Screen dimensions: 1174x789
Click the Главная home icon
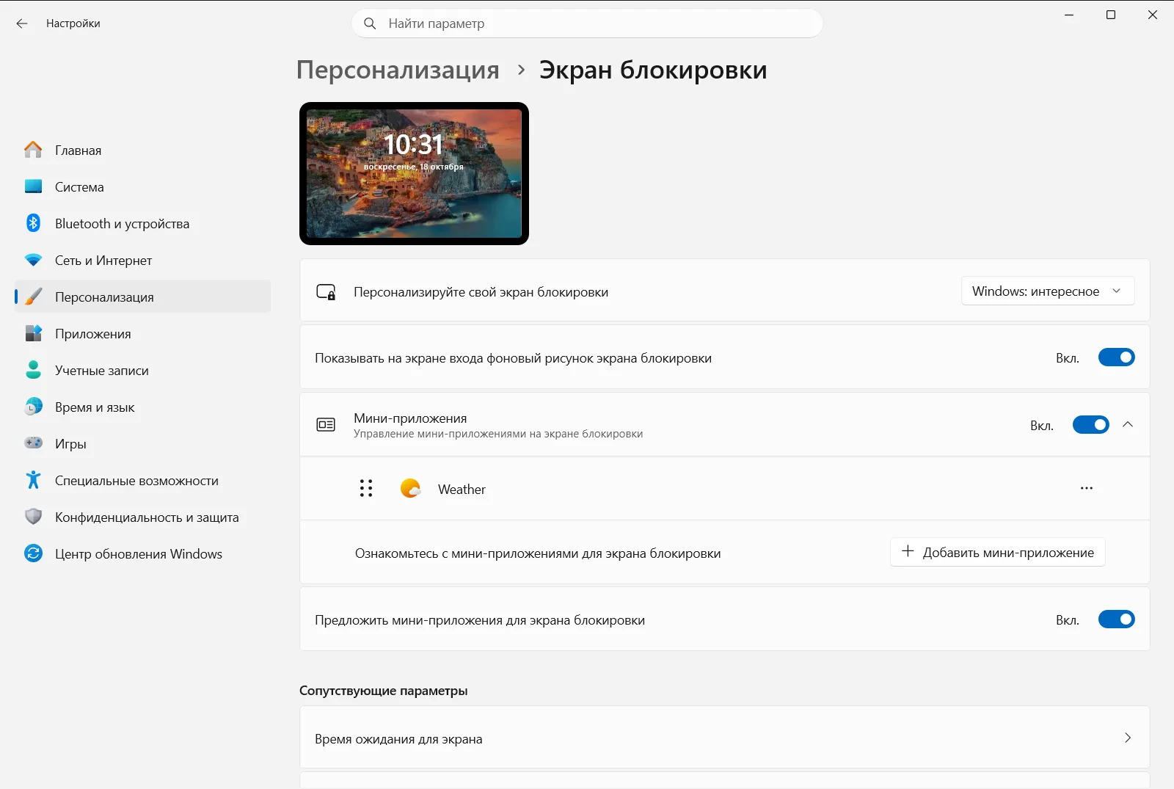pos(33,150)
